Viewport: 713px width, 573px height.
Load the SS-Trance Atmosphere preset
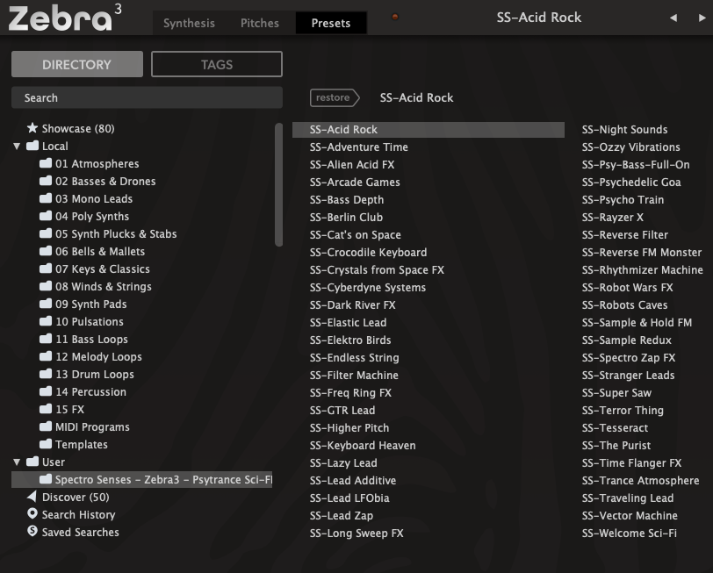point(640,480)
